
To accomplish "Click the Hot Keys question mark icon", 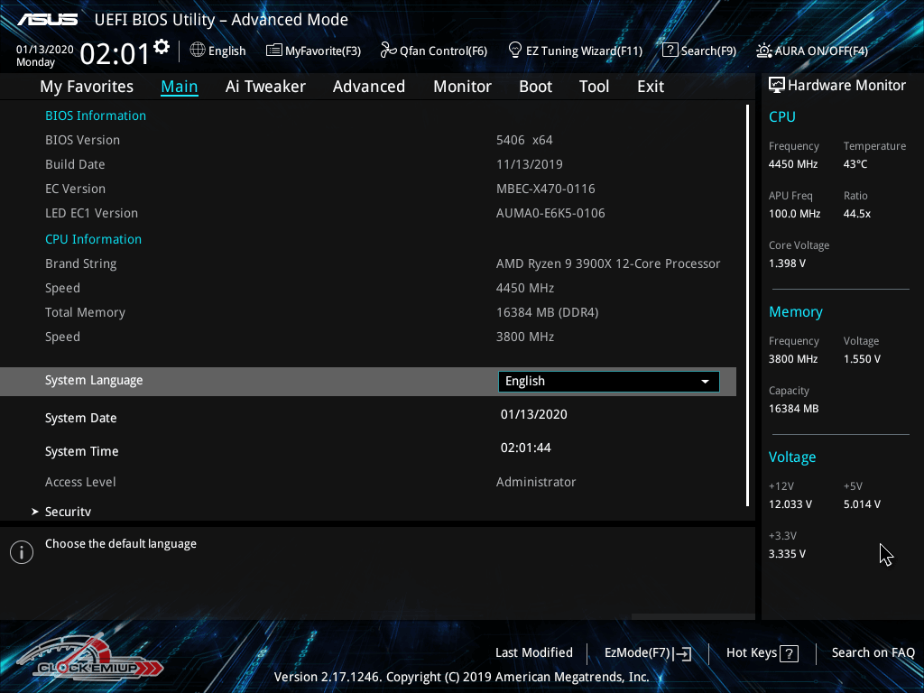I will pyautogui.click(x=789, y=653).
